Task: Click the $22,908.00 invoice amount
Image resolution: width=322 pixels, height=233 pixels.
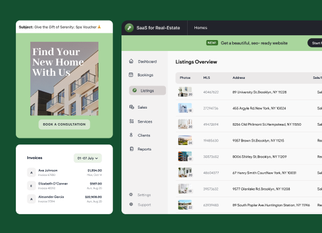Action: coord(94,197)
